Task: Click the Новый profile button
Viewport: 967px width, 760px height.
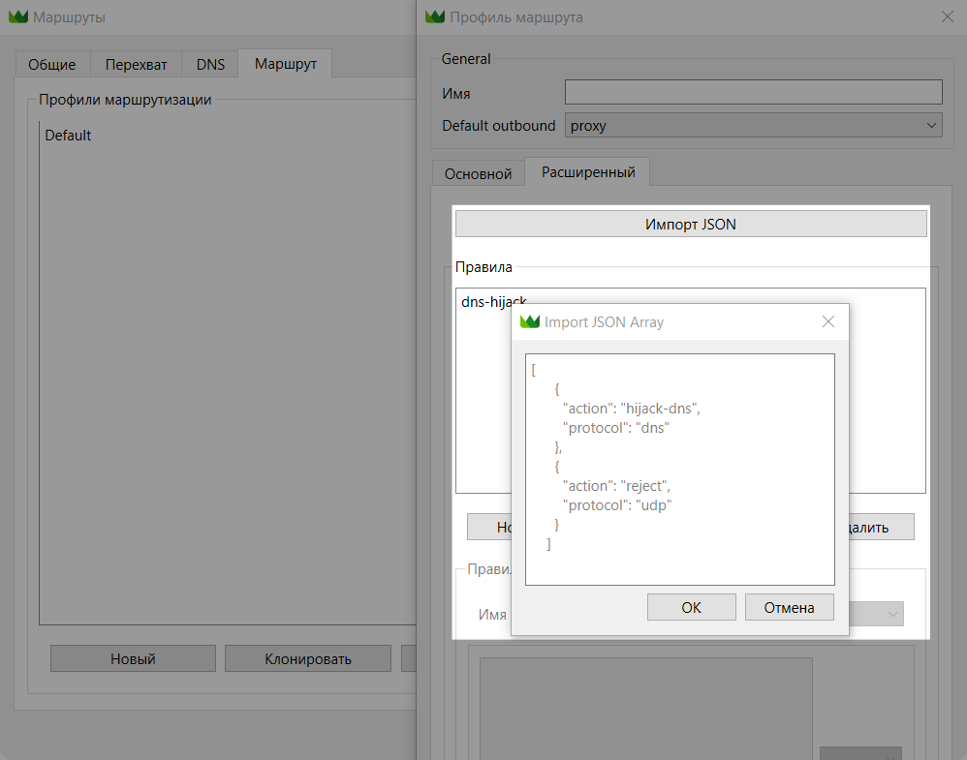Action: pos(133,658)
